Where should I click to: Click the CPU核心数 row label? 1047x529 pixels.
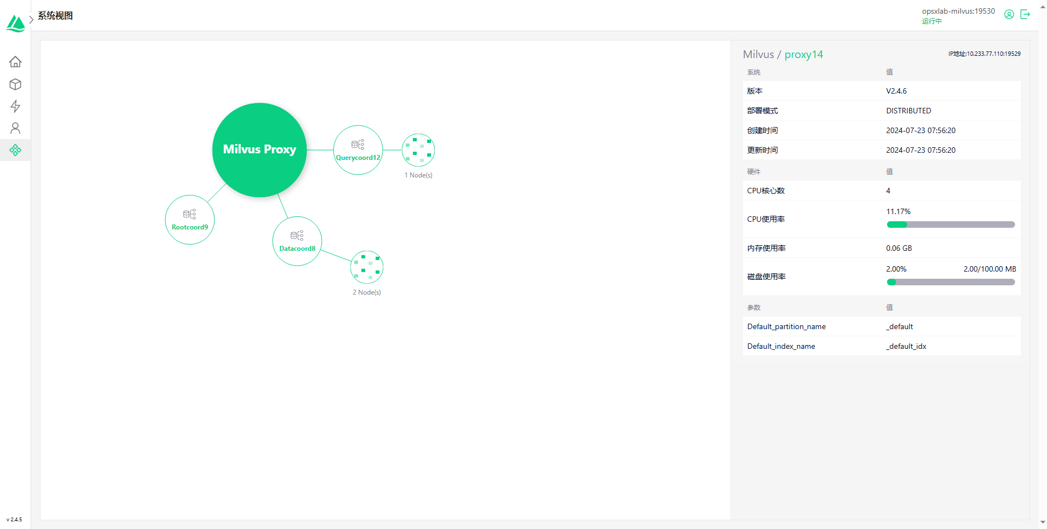(x=766, y=191)
